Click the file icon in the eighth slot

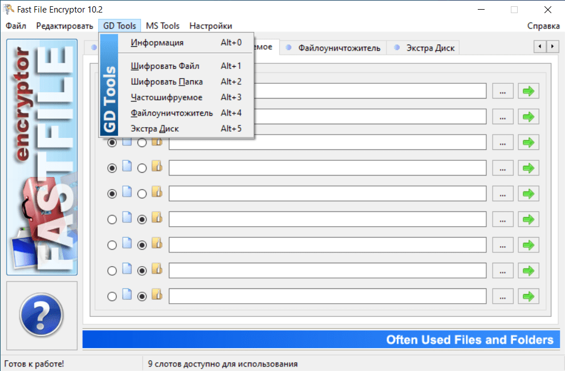tap(127, 269)
